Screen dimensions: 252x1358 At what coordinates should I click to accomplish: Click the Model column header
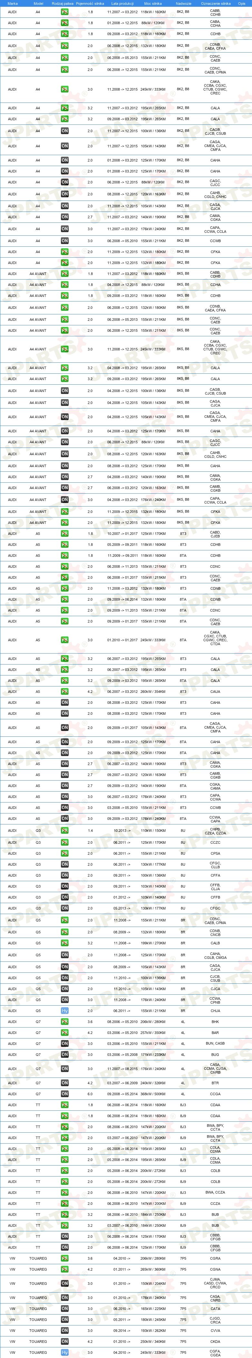click(x=38, y=3)
